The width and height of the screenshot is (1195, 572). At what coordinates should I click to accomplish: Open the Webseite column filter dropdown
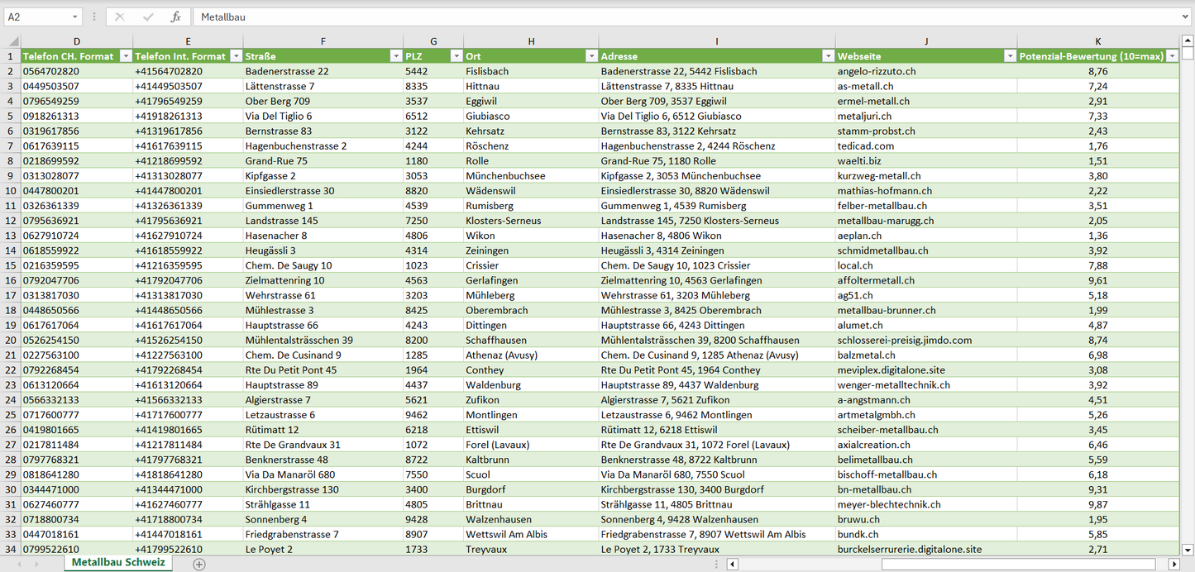(x=1009, y=56)
